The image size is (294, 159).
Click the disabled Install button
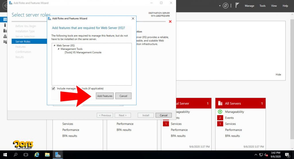coord(146,115)
